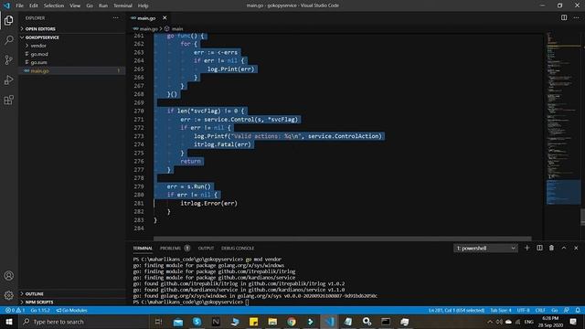This screenshot has height=329, width=585.
Task: Click Windows Start button
Action: click(x=9, y=322)
